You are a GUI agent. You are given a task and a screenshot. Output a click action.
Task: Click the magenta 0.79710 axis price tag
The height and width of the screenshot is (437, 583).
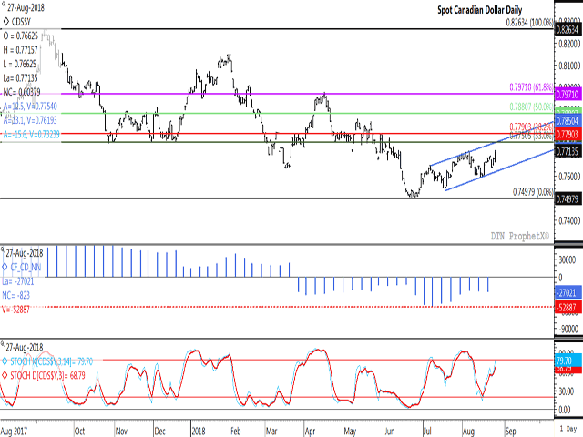568,95
